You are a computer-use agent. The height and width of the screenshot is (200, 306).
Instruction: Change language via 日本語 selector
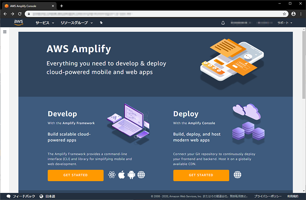coord(47,196)
